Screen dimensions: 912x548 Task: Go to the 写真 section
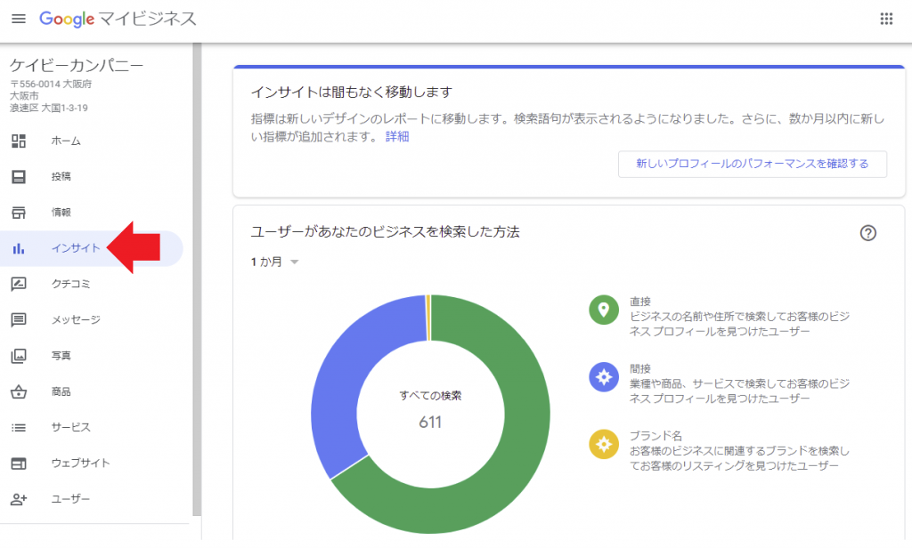tap(92, 356)
